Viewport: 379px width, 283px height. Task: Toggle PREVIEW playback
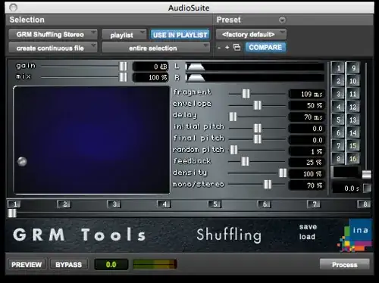pos(27,264)
